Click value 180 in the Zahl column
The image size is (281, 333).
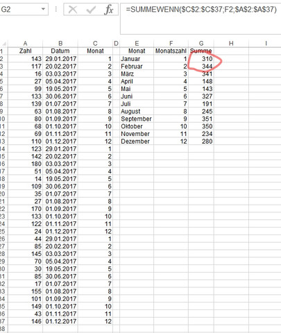(x=25, y=164)
